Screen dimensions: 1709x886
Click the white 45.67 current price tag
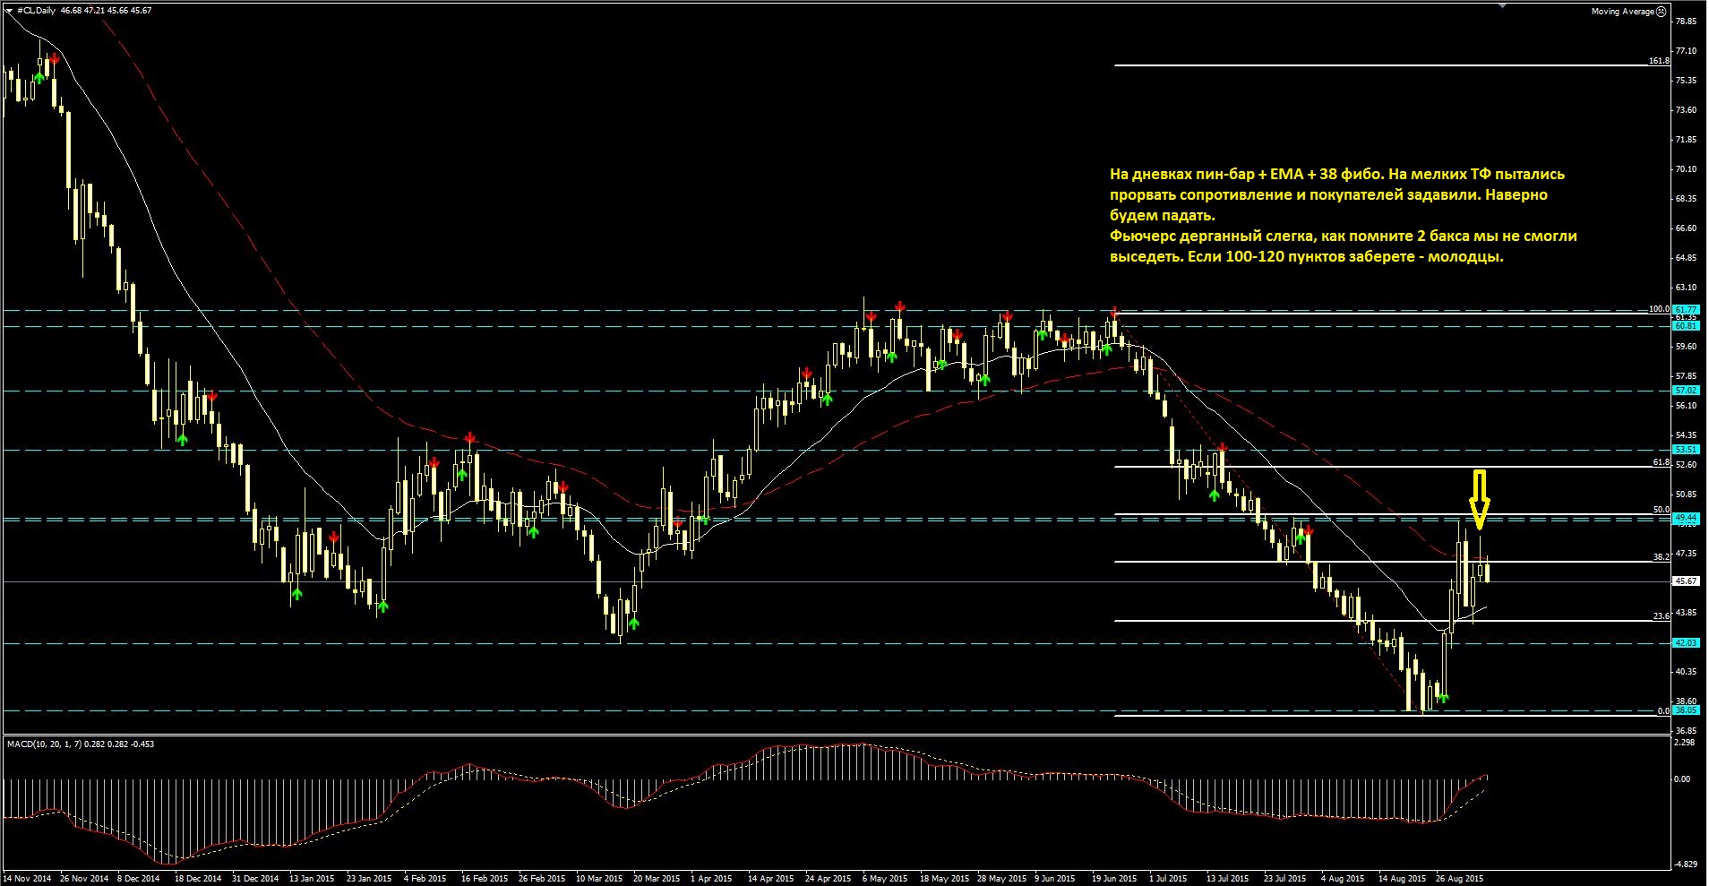click(1686, 581)
